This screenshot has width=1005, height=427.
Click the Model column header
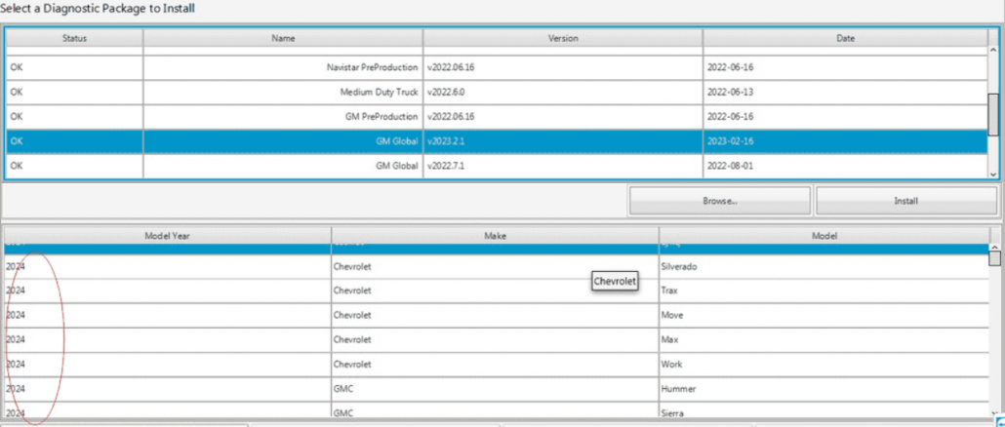pyautogui.click(x=824, y=236)
